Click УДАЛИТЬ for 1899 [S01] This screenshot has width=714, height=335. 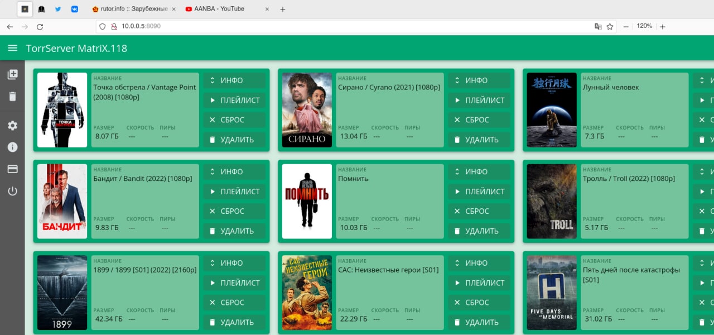pos(234,322)
